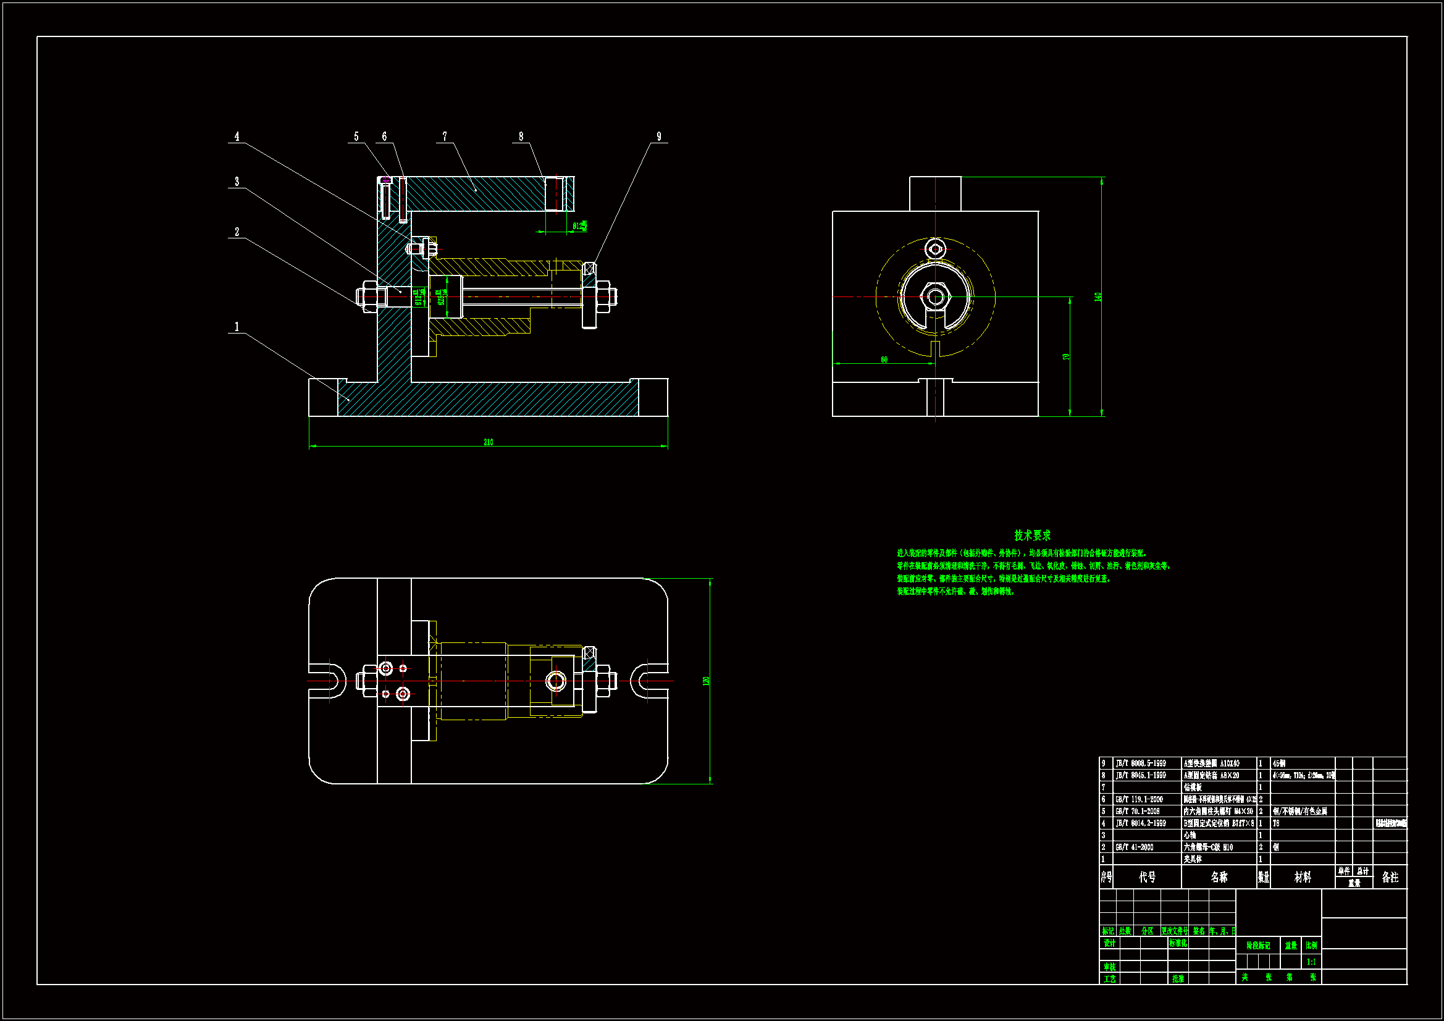The height and width of the screenshot is (1021, 1444).
Task: Select the 技术要求 heading text
Action: 1032,536
